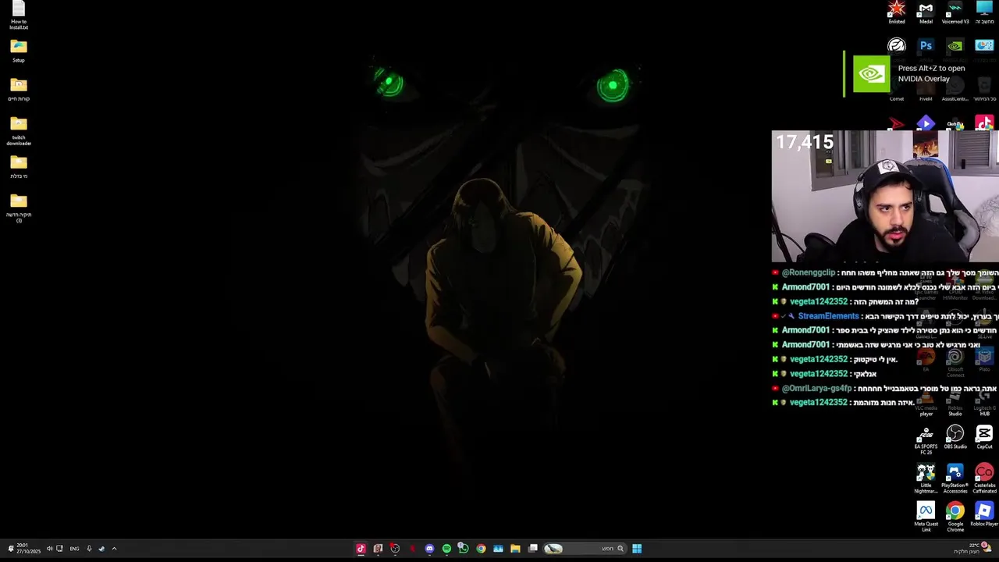
Task: Show hidden tray icons chevron
Action: pos(114,549)
